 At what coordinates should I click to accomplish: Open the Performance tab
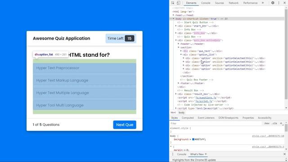[x=250, y=3]
